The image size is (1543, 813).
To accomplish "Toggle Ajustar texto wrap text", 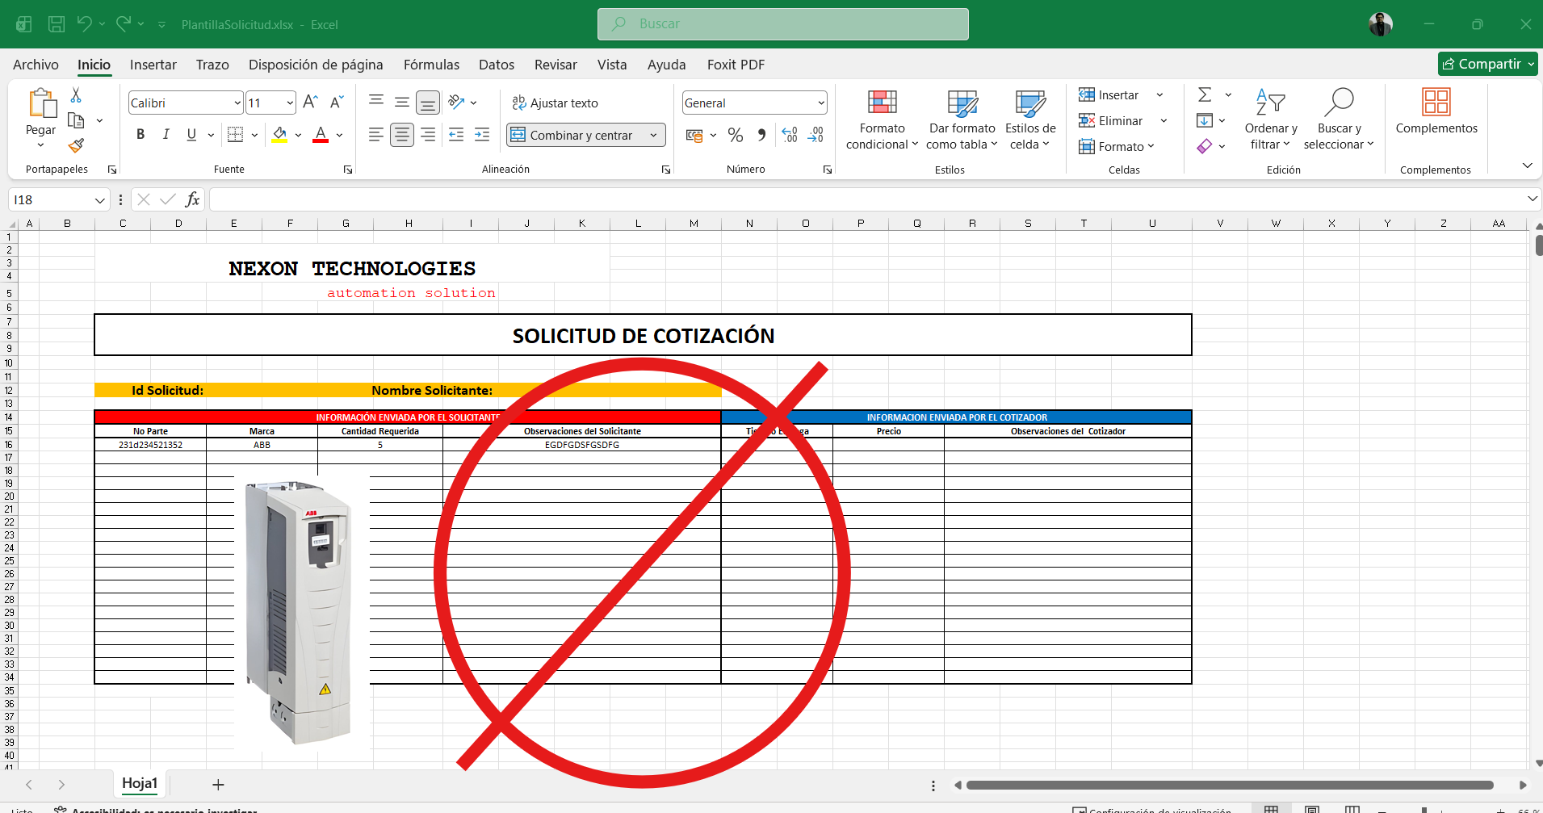I will coord(556,103).
